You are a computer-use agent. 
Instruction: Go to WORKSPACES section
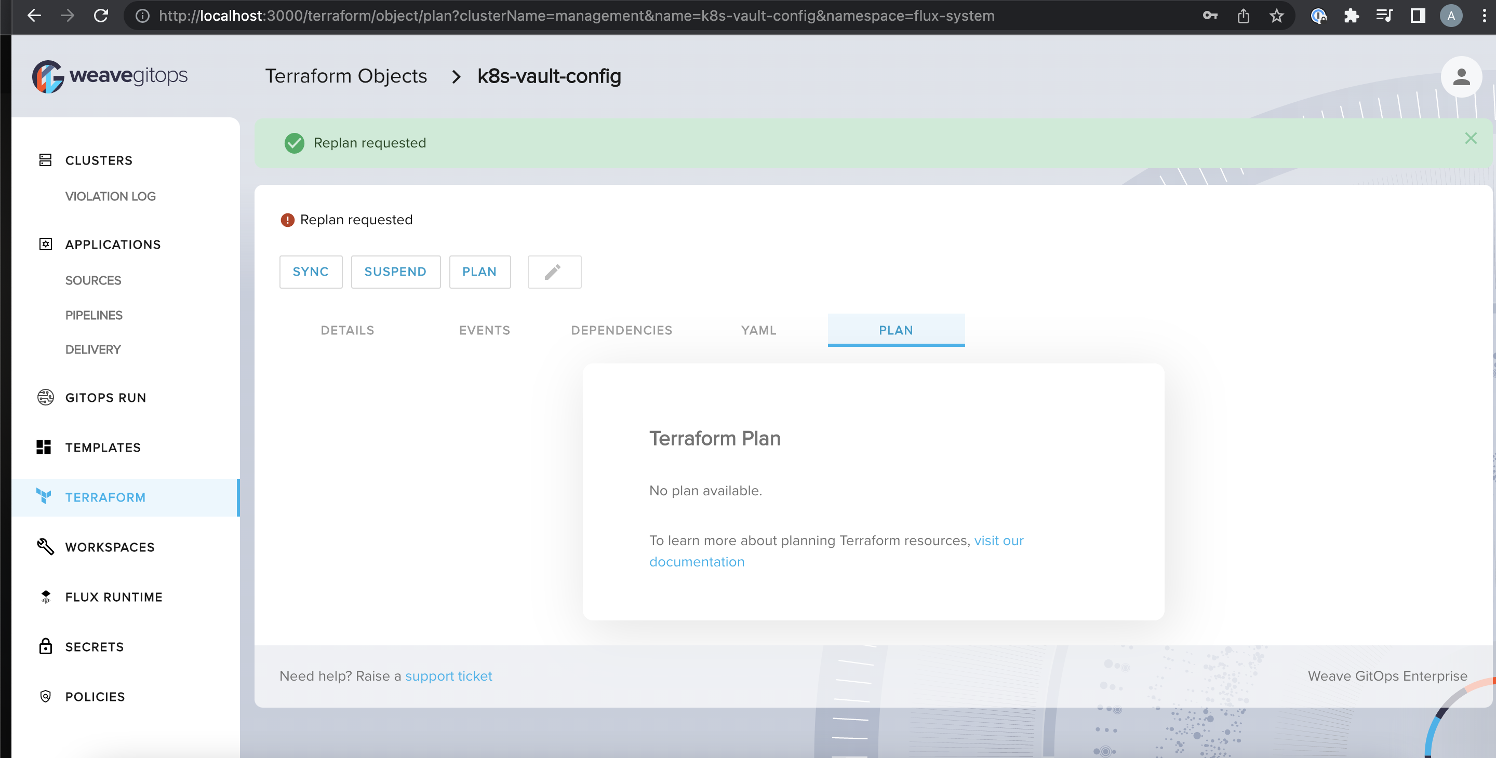point(110,547)
